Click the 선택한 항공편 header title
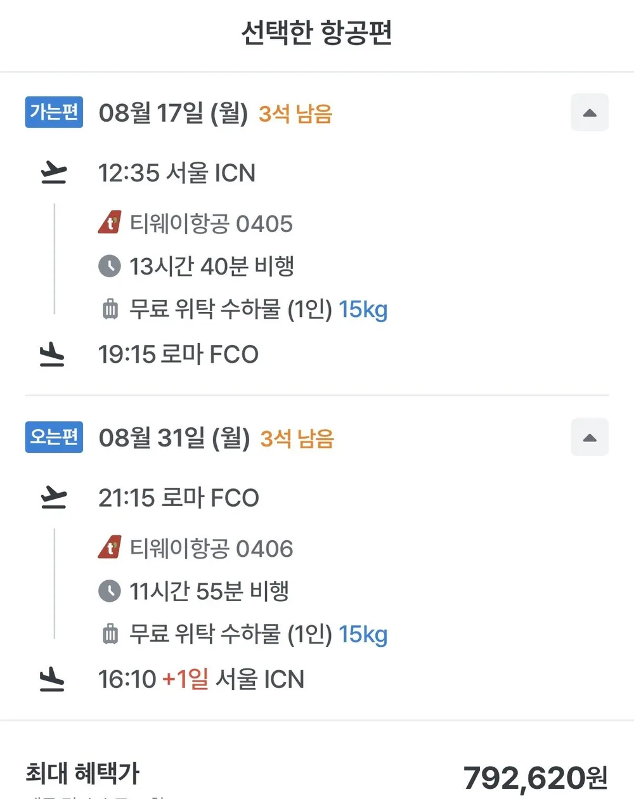This screenshot has width=634, height=799. click(316, 33)
